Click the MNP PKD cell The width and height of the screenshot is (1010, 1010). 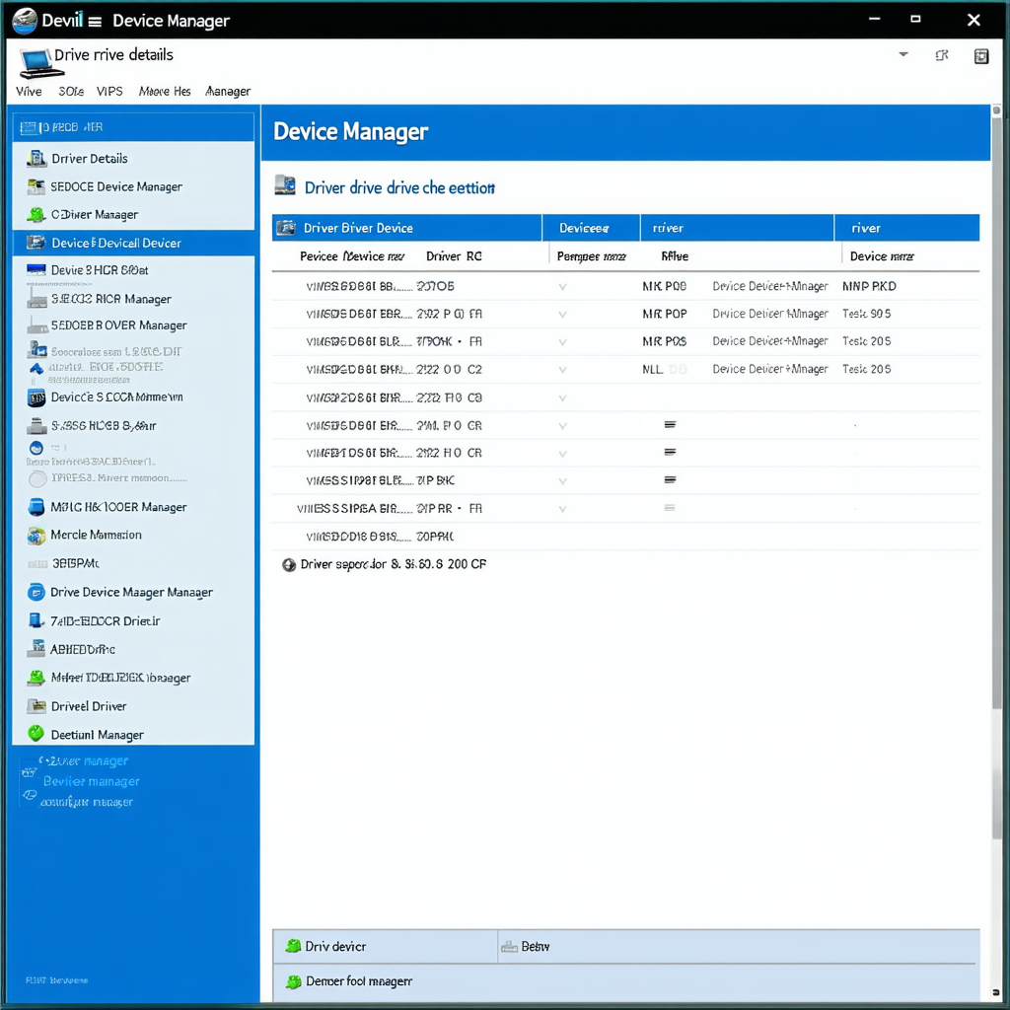point(869,286)
